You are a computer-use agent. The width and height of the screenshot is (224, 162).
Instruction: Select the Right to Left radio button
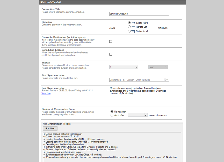point(129,27)
